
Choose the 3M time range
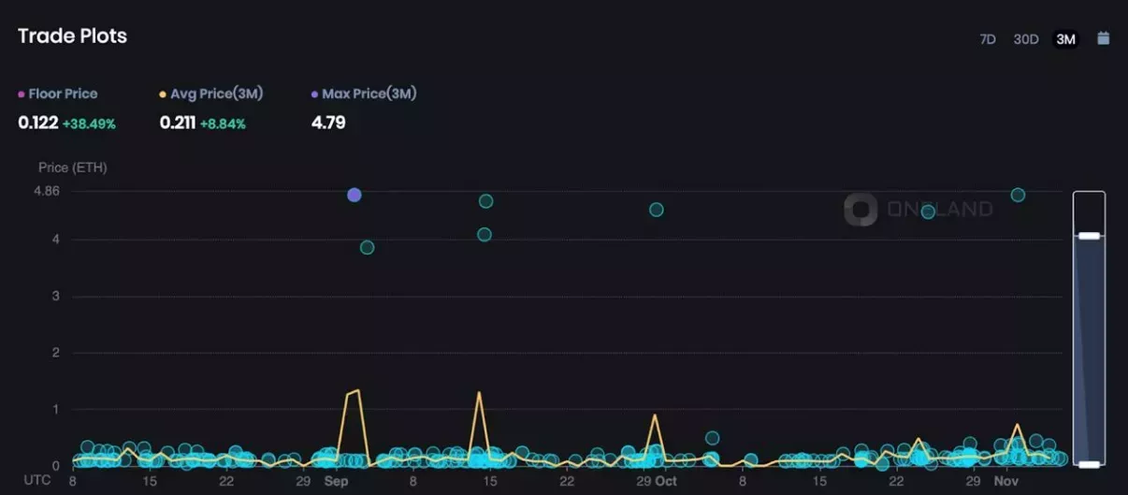tap(1065, 39)
